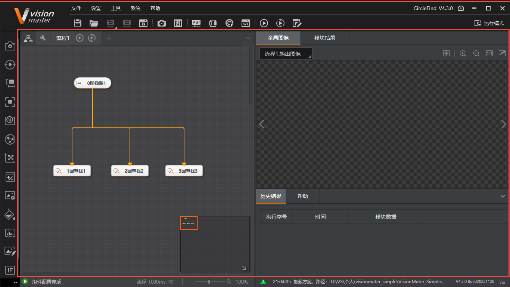Run 流程1 once with its tab play icon
Image resolution: width=510 pixels, height=287 pixels.
click(x=80, y=38)
